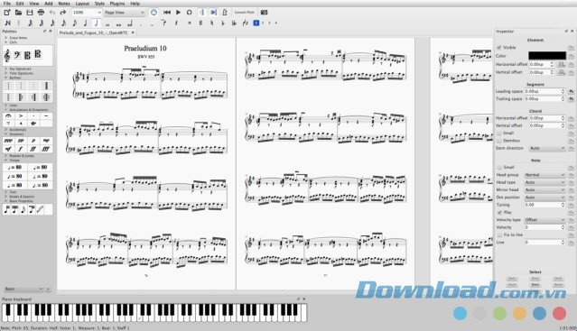Open the Layout menu

click(82, 4)
